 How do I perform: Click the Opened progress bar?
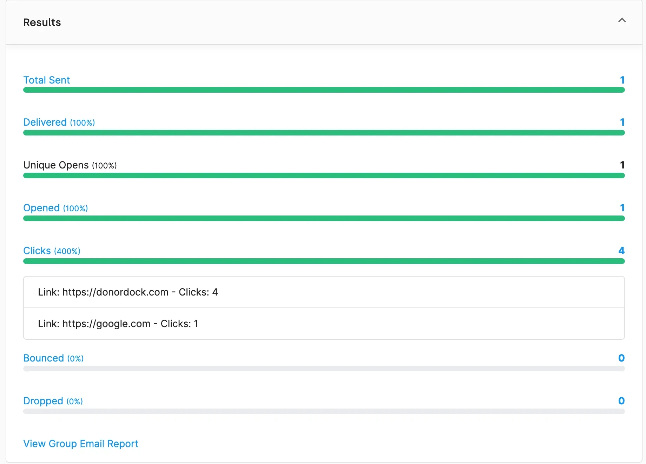[x=324, y=218]
